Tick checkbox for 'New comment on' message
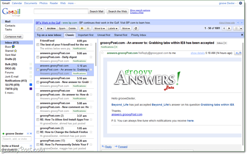The height and width of the screenshot is (155, 248). coord(38,107)
